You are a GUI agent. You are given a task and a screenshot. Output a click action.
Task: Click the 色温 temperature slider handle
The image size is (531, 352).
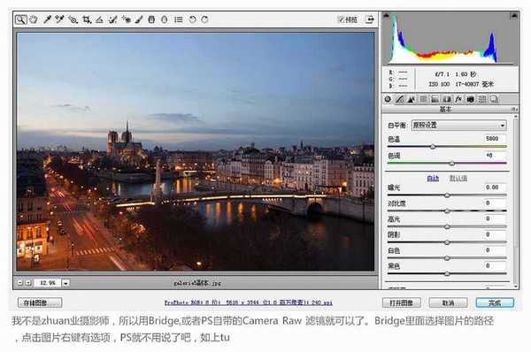pos(433,147)
